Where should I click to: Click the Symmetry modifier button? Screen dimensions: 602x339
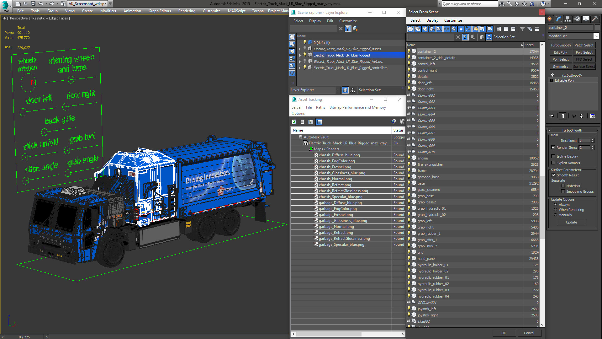(x=560, y=67)
